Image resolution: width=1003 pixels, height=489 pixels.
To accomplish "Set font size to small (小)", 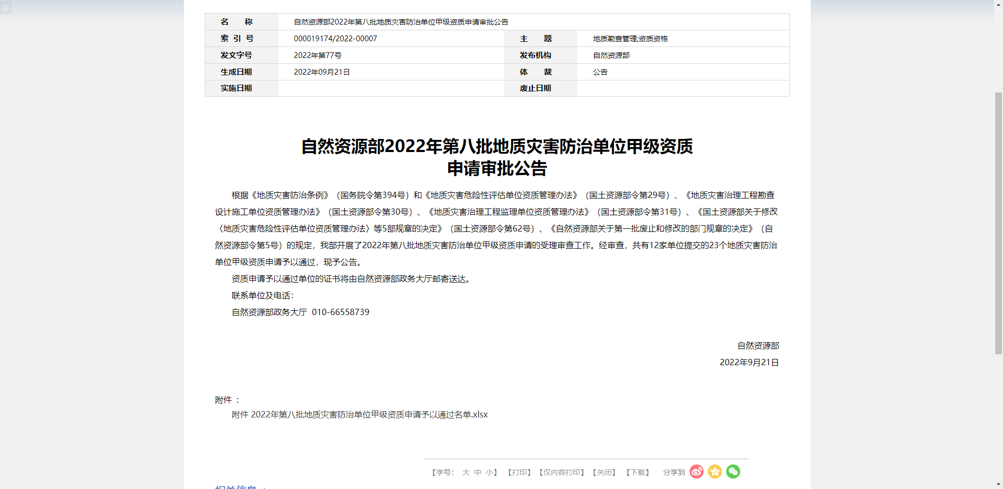I will [489, 472].
